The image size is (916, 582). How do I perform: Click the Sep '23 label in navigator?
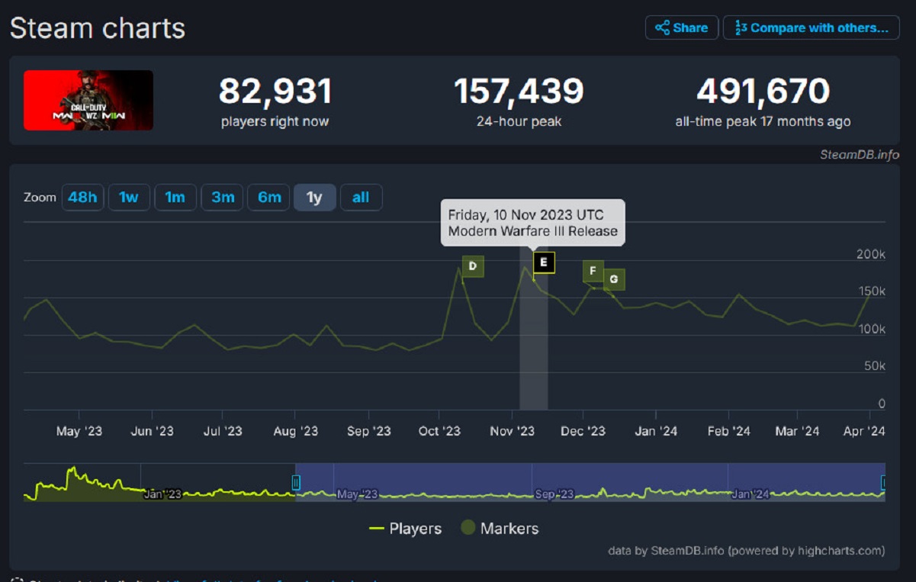pyautogui.click(x=554, y=494)
